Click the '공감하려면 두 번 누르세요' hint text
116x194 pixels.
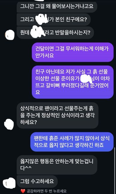point(47,191)
